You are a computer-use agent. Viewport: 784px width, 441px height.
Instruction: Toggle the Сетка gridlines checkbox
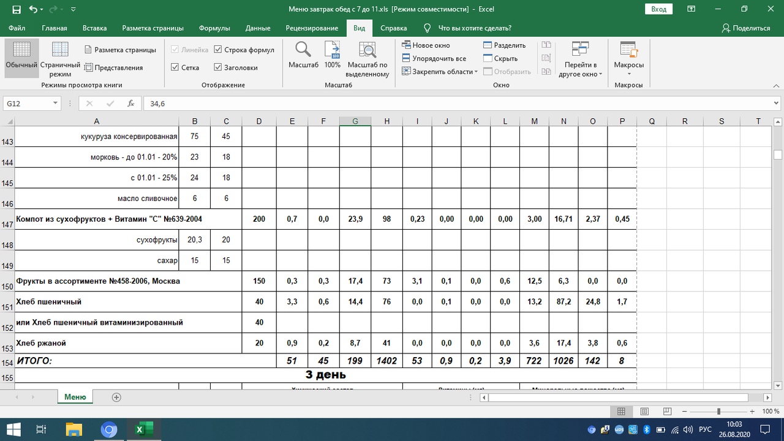(x=175, y=67)
